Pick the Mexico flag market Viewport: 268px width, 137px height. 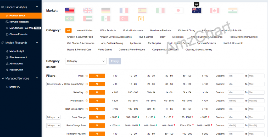tap(106, 19)
